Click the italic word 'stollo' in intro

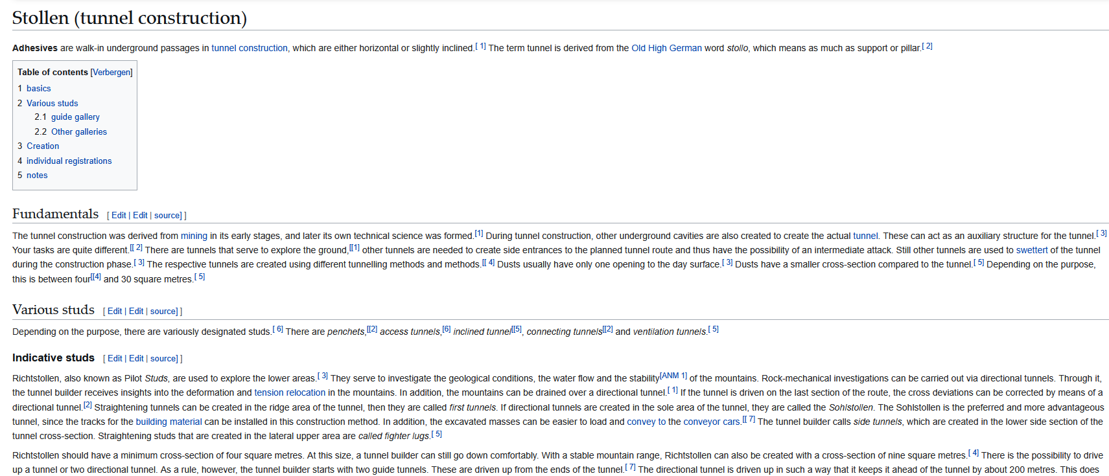[x=738, y=48]
